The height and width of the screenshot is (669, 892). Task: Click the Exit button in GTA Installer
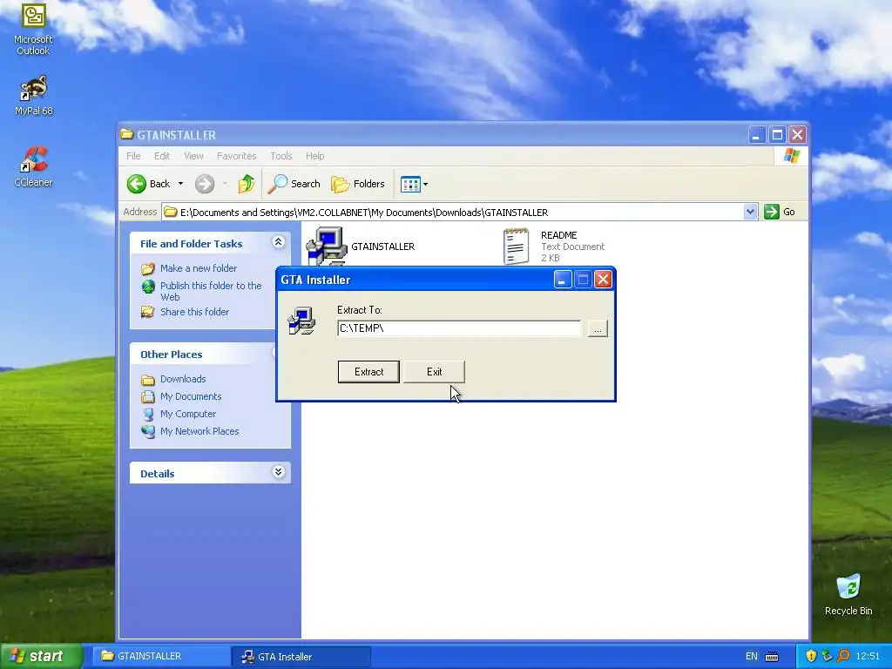(x=434, y=371)
